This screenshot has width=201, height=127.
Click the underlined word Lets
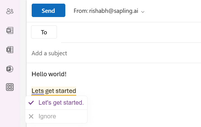click(x=38, y=91)
